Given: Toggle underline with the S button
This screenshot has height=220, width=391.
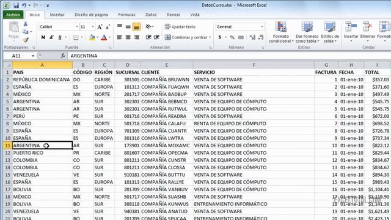Looking at the screenshot, I should (x=60, y=37).
